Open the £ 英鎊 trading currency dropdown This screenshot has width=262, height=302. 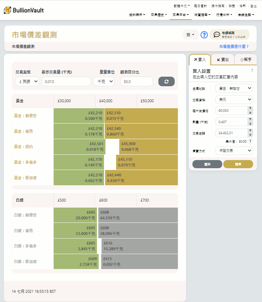pos(27,82)
